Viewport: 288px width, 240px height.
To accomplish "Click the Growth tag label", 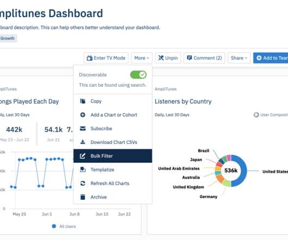I will [8, 39].
